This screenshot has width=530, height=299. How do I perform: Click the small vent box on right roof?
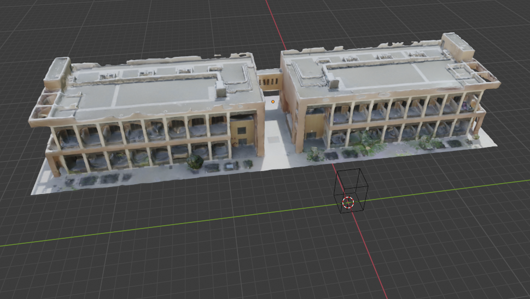pos(333,81)
